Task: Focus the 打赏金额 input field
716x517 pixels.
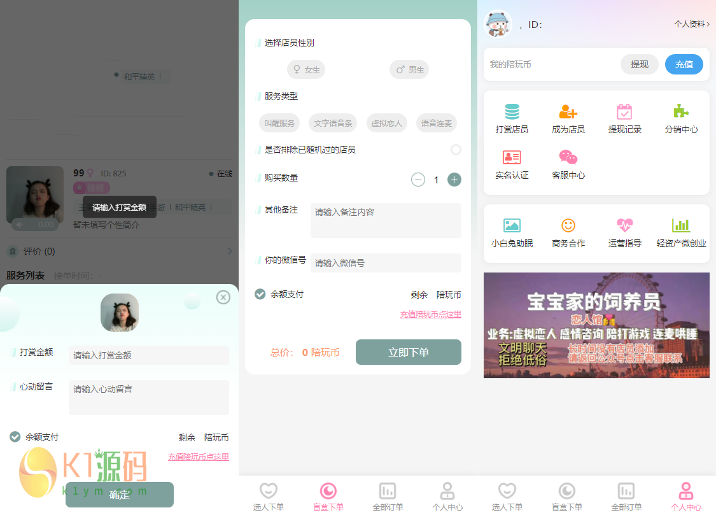Action: point(149,355)
